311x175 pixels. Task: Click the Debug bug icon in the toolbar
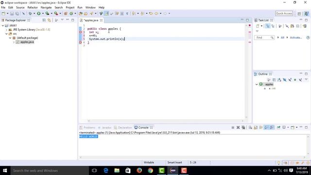[30, 14]
